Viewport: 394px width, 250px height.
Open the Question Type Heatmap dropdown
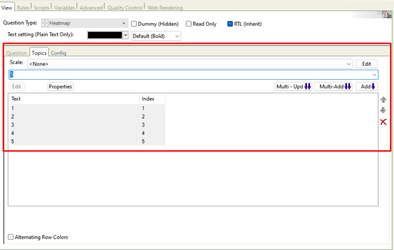pyautogui.click(x=84, y=23)
